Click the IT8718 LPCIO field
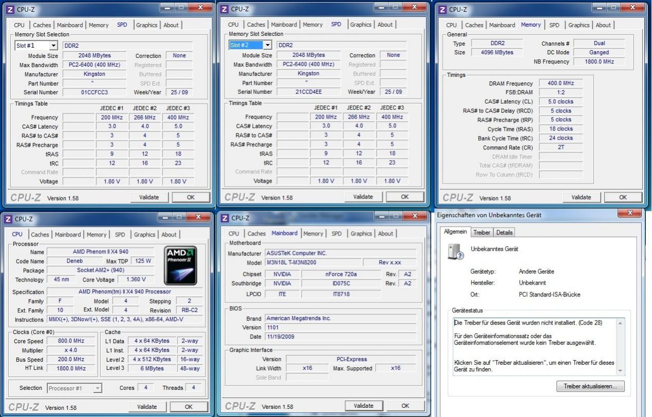Screen dimensions: 652x417 pos(341,294)
